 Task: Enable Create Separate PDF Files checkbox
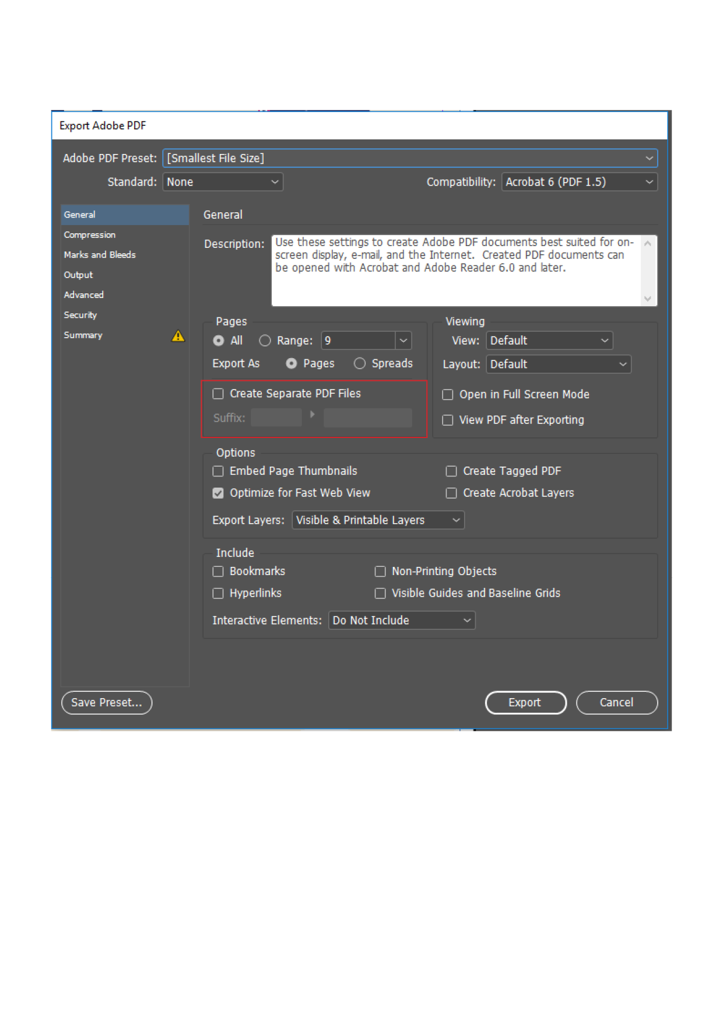click(218, 394)
